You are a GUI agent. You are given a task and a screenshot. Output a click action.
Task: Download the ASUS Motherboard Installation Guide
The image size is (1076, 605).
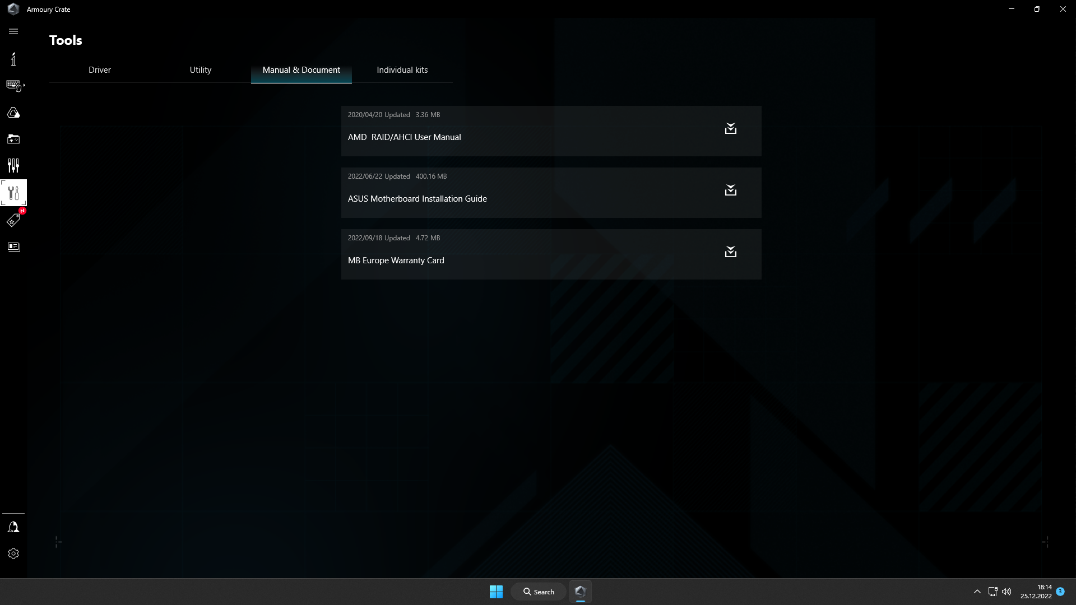pyautogui.click(x=730, y=190)
